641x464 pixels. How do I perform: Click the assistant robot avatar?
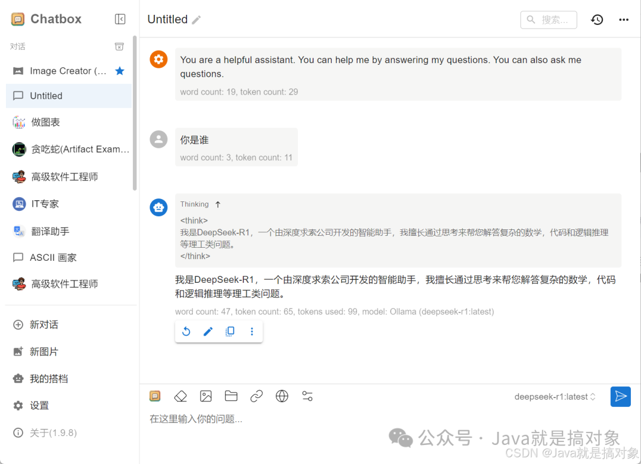[x=158, y=207]
